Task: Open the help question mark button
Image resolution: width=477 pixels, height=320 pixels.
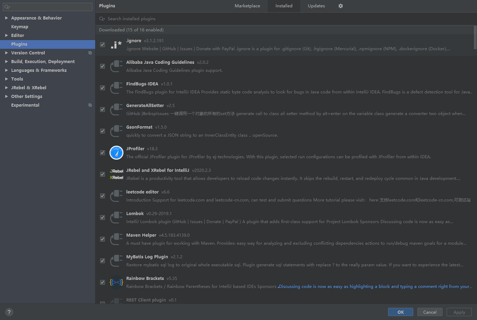Action: (x=9, y=312)
